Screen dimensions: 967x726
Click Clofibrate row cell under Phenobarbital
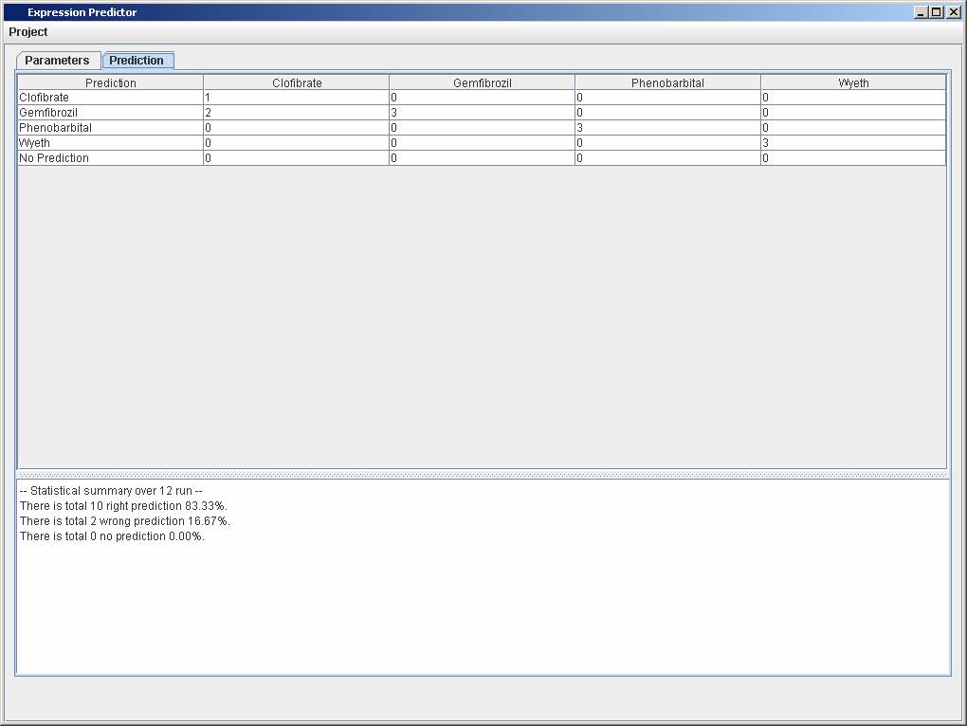click(668, 98)
